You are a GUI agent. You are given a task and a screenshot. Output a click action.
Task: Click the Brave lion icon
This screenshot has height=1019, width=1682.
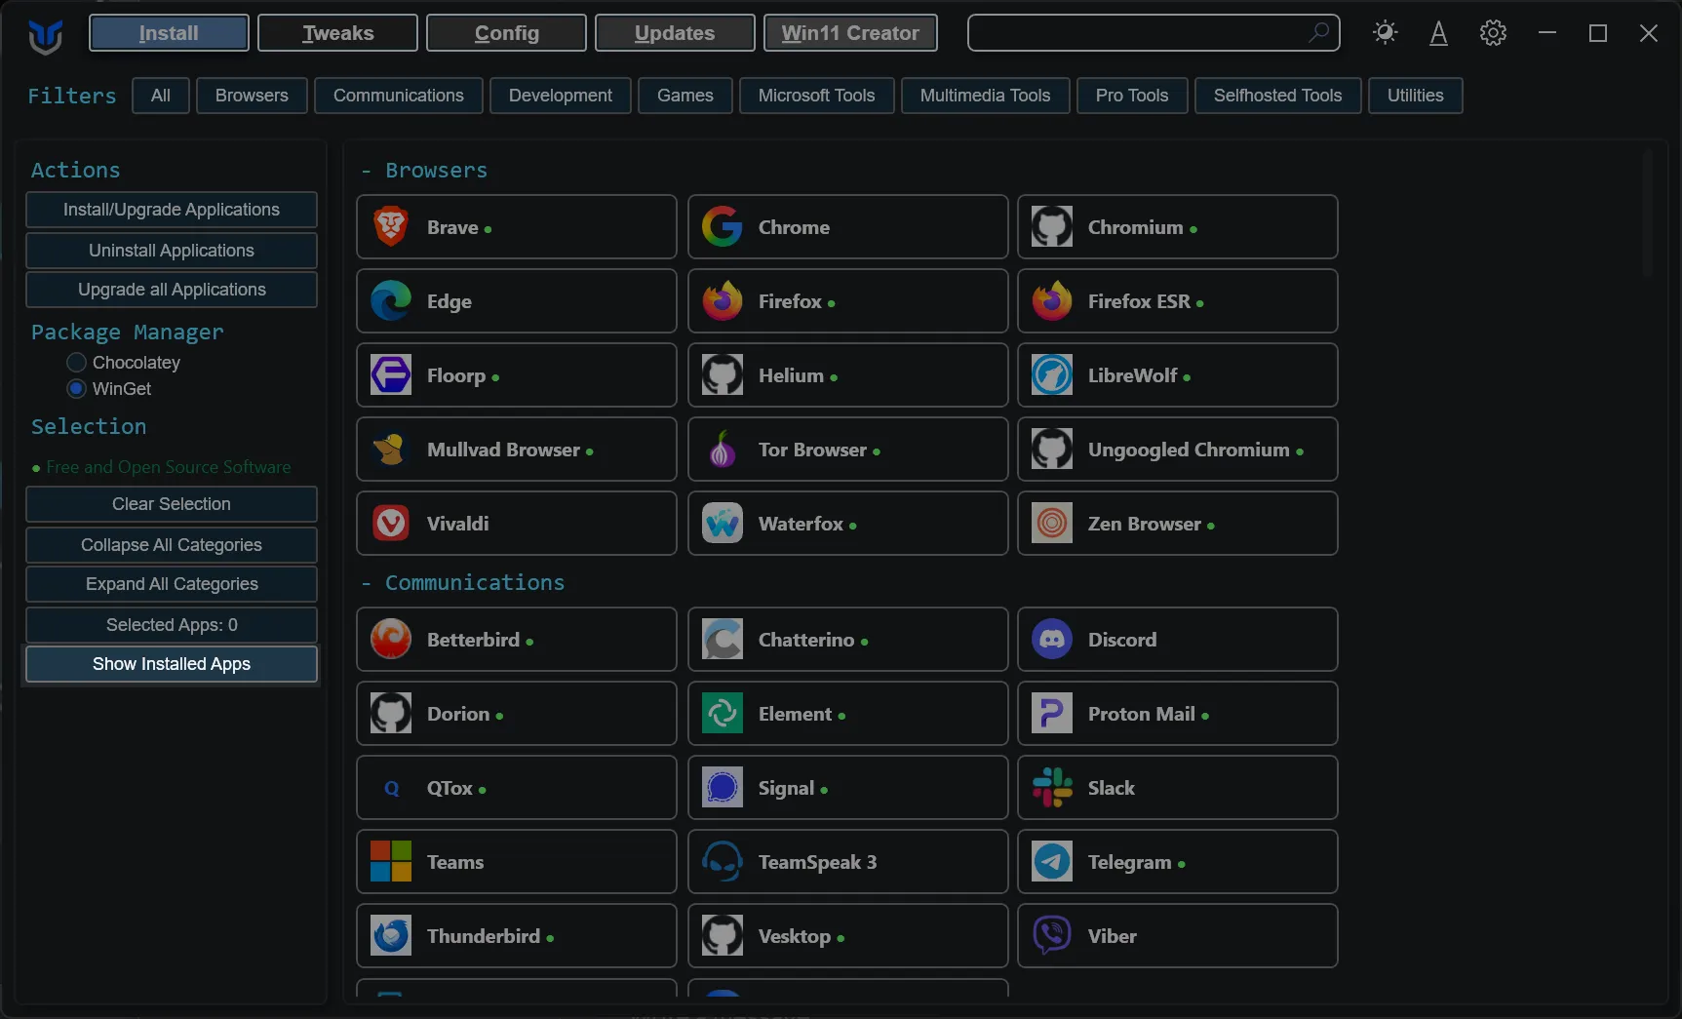[391, 227]
